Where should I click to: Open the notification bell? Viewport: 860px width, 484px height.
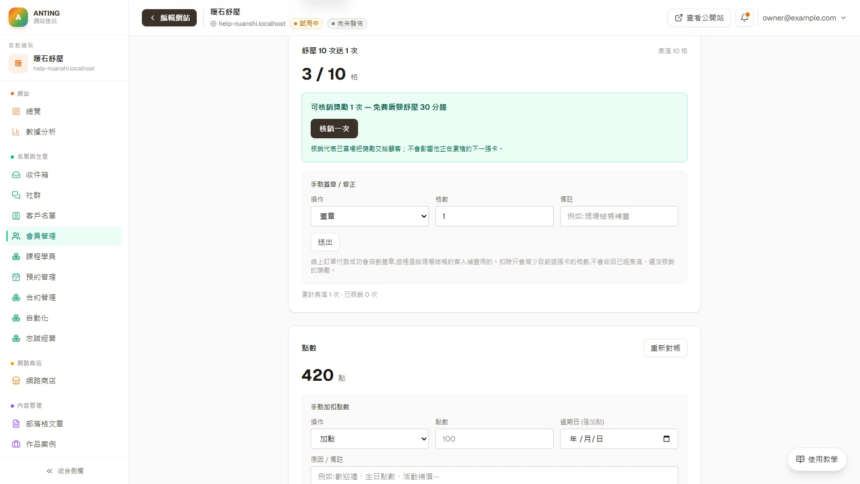pyautogui.click(x=744, y=18)
